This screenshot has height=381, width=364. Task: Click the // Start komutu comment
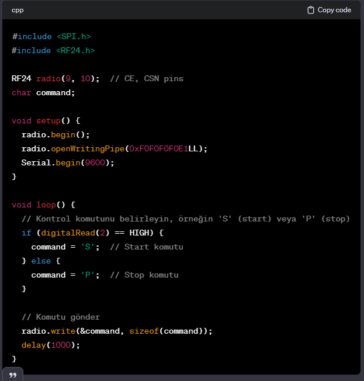coord(147,247)
